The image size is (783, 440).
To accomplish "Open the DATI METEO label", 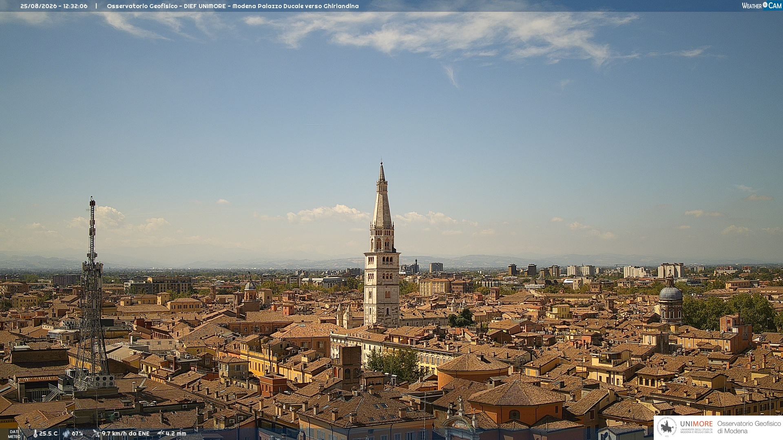I will pos(14,434).
